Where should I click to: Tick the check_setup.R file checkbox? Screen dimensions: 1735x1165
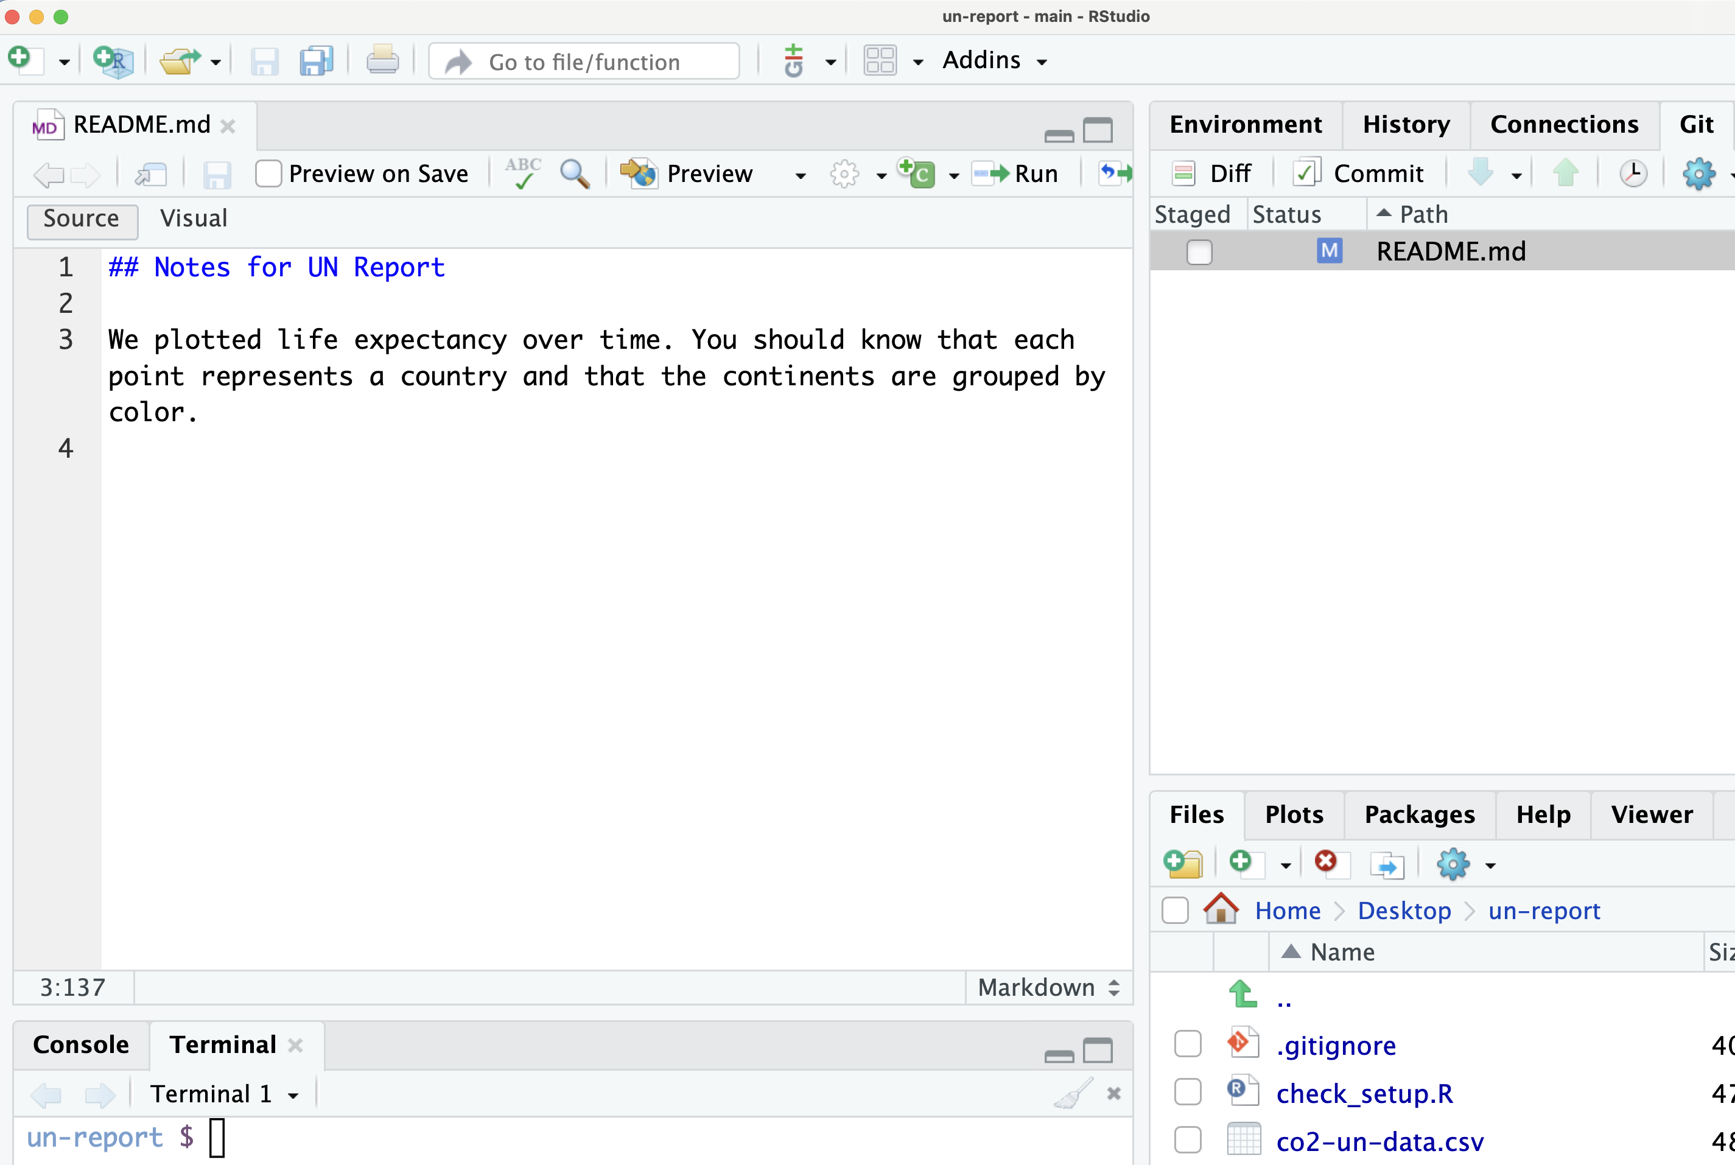coord(1187,1092)
